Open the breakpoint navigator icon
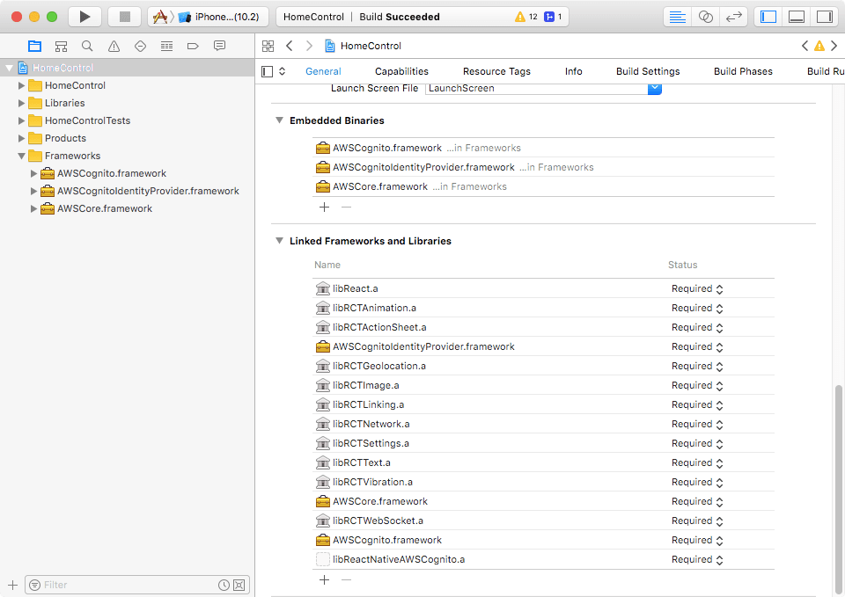The width and height of the screenshot is (845, 597). click(x=193, y=47)
